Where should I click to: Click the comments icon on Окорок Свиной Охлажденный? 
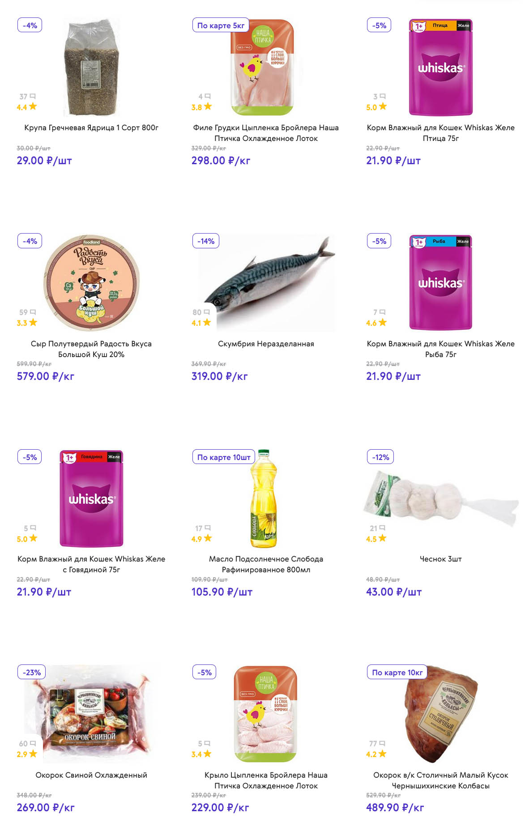[x=33, y=743]
